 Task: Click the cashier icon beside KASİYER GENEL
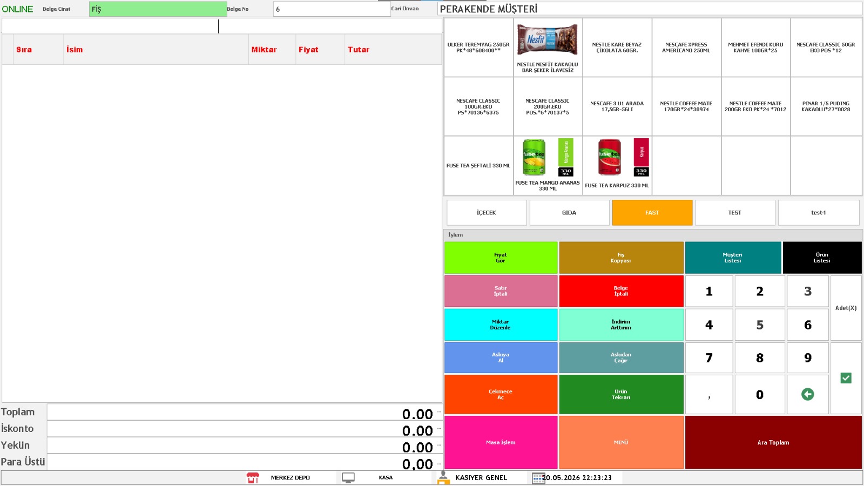443,477
